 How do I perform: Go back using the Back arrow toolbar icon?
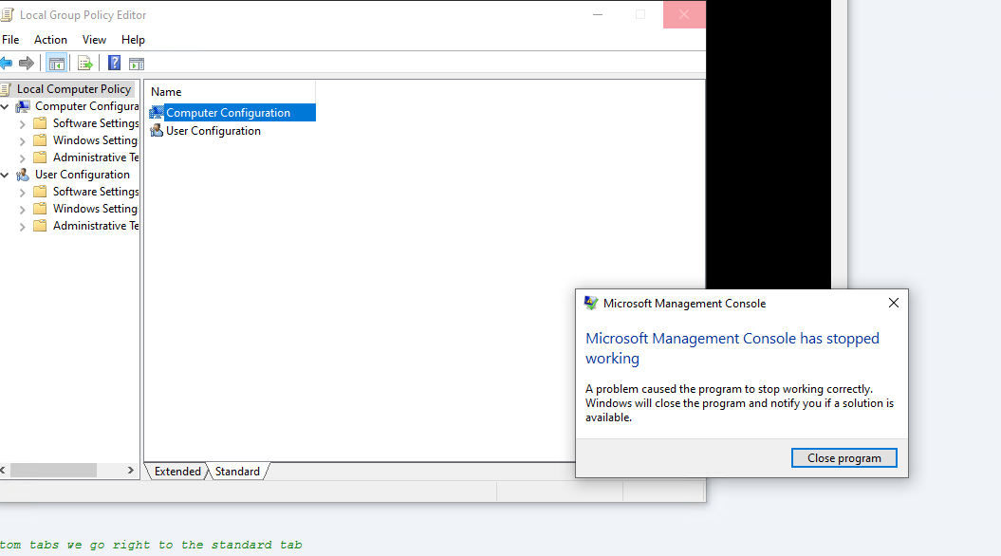tap(7, 64)
